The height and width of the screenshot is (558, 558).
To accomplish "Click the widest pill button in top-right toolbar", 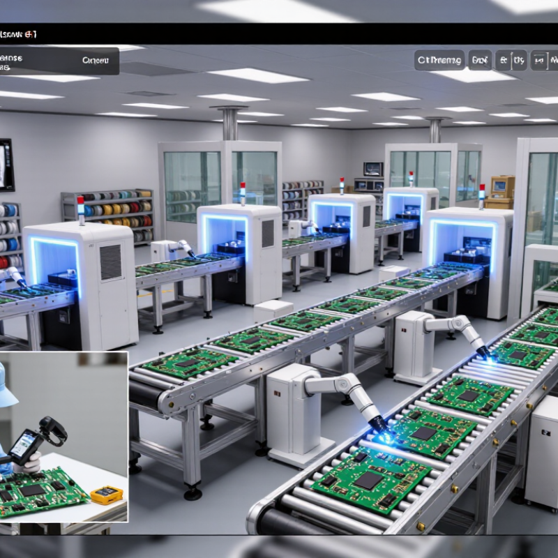I will point(439,60).
